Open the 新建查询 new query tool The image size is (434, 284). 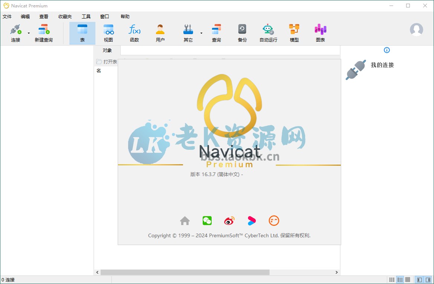pyautogui.click(x=44, y=33)
